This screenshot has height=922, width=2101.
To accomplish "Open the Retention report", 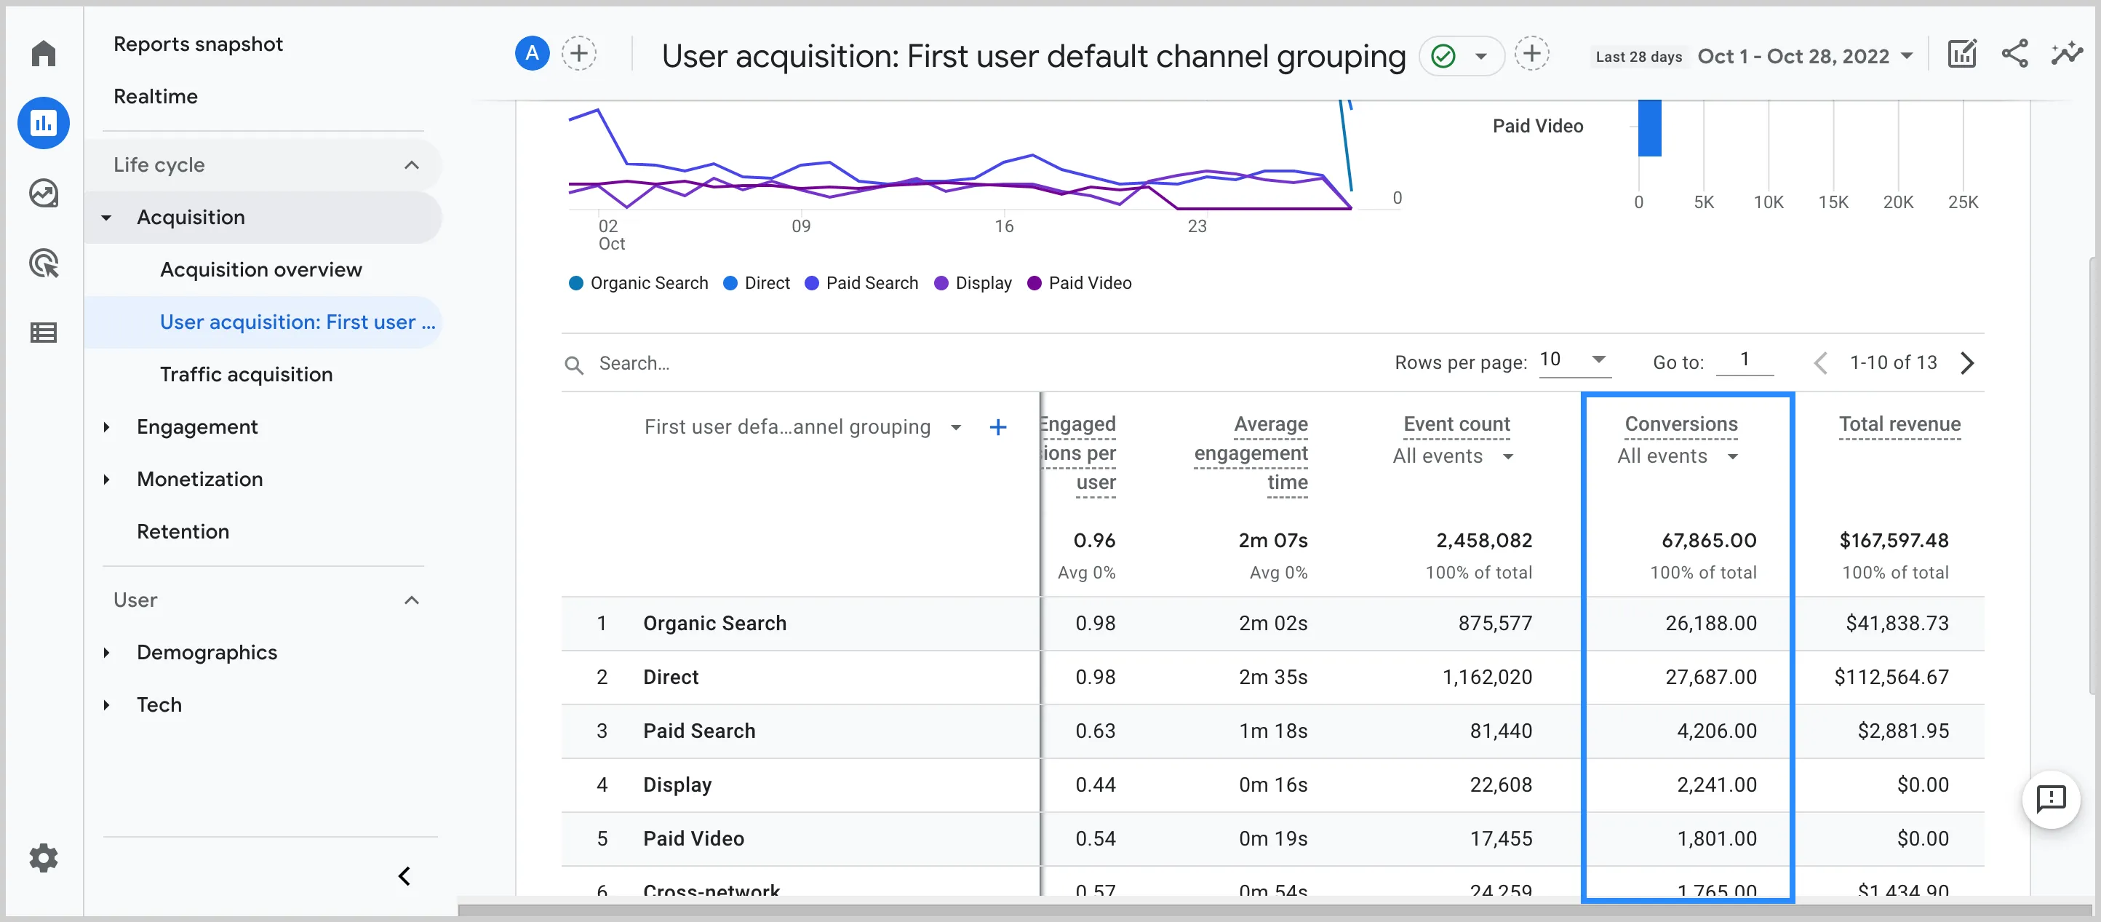I will (x=183, y=532).
